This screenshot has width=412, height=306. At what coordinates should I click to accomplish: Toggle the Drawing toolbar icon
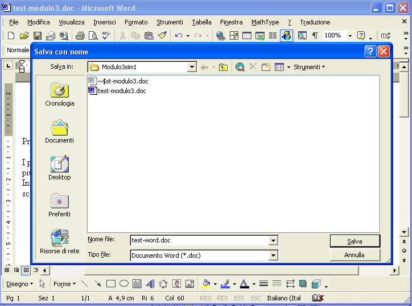286,35
